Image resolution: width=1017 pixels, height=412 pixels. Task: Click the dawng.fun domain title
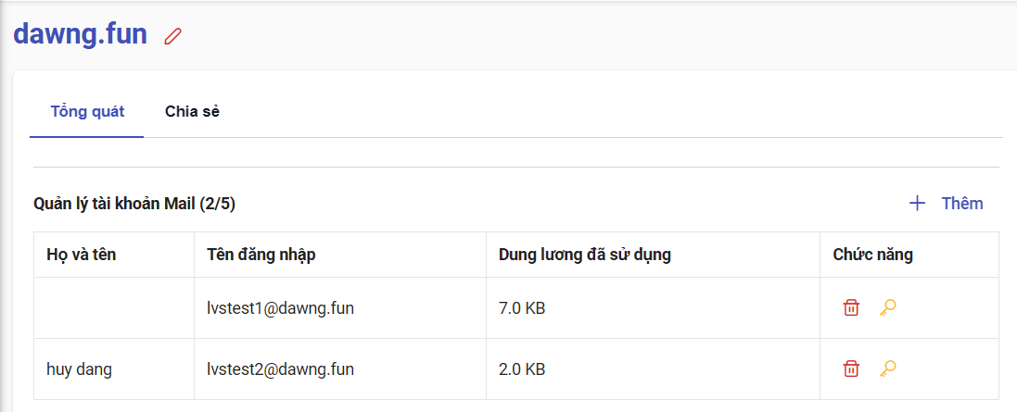[80, 34]
